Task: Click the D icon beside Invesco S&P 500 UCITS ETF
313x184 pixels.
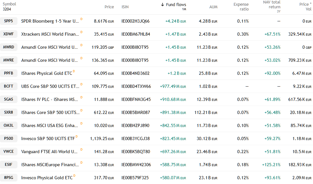Action: click(x=76, y=137)
